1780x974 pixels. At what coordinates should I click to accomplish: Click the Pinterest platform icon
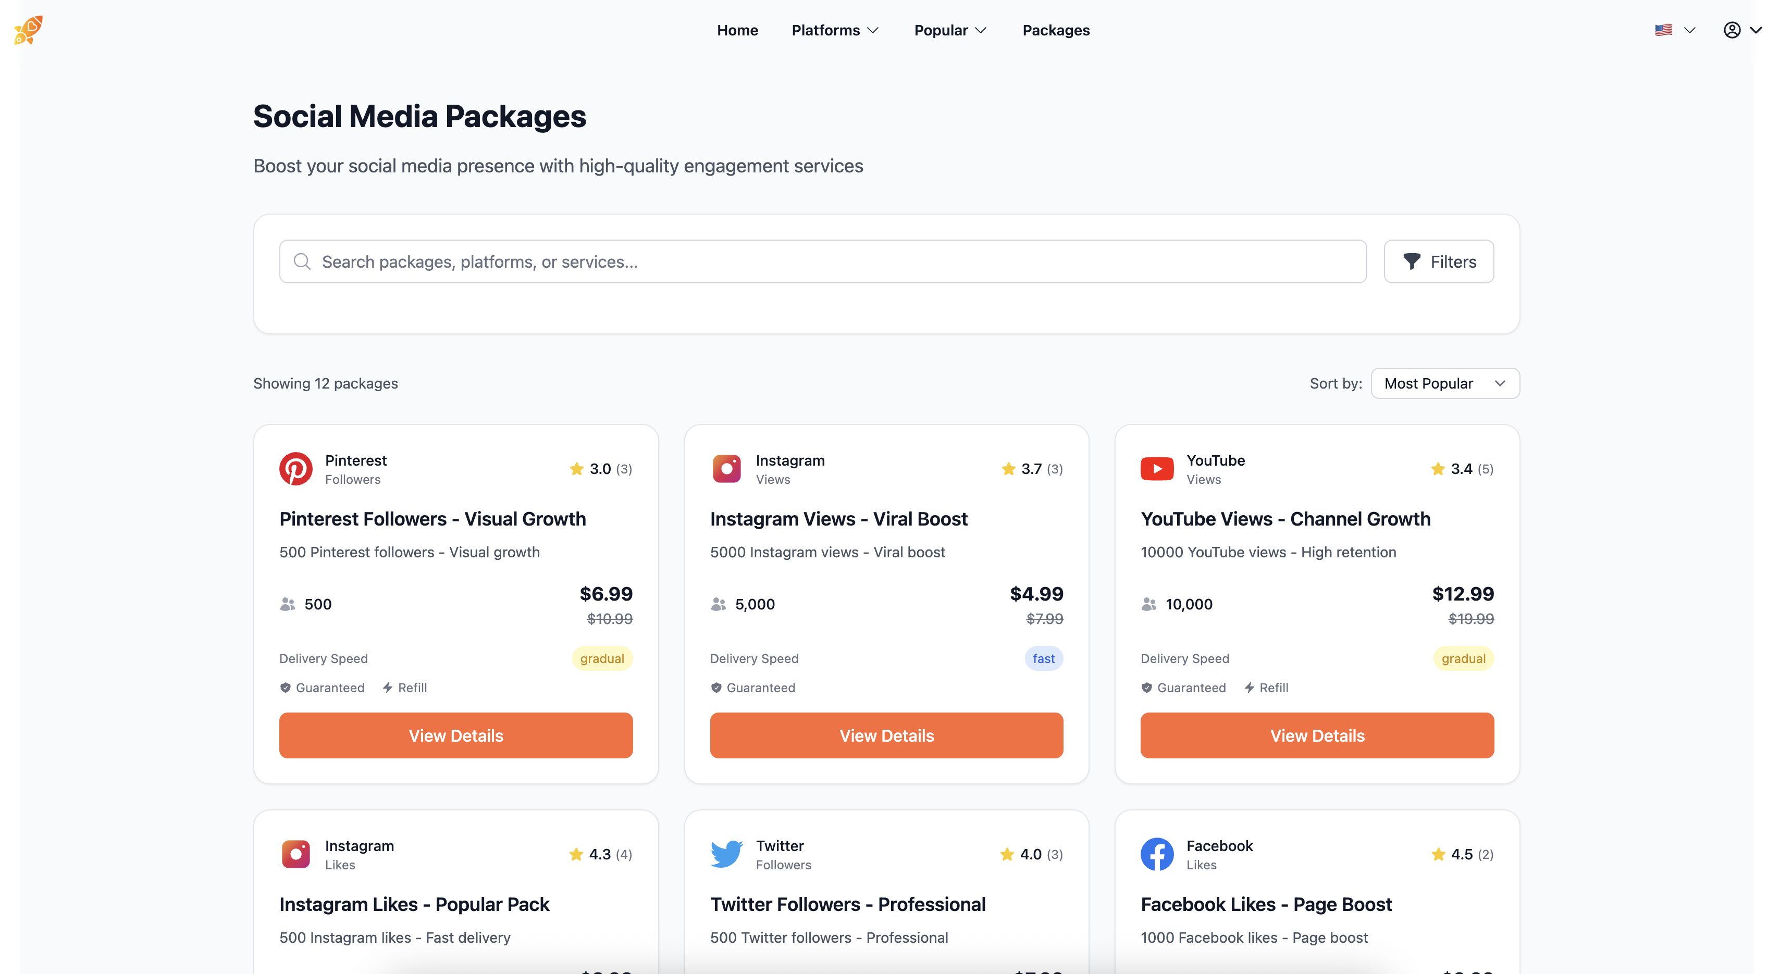point(296,469)
